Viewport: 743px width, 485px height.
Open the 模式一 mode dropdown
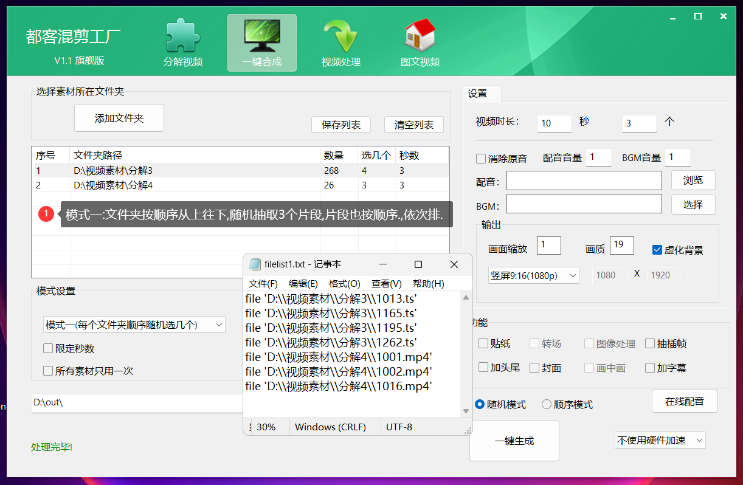(134, 325)
